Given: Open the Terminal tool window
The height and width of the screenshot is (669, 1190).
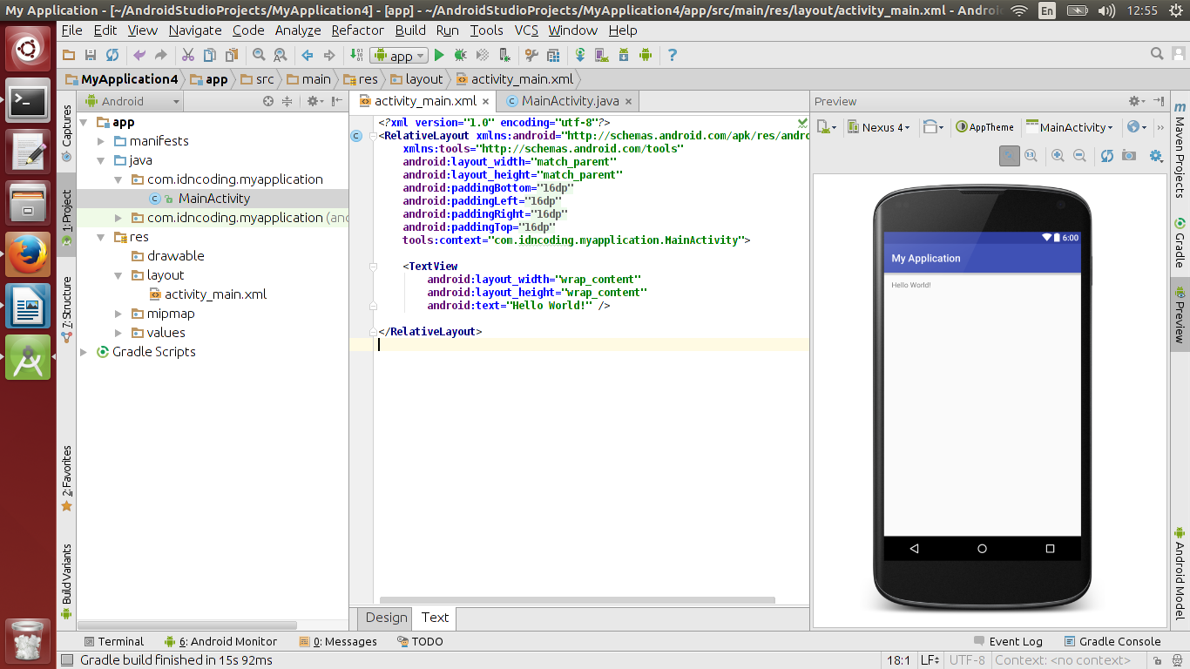Looking at the screenshot, I should [x=113, y=641].
